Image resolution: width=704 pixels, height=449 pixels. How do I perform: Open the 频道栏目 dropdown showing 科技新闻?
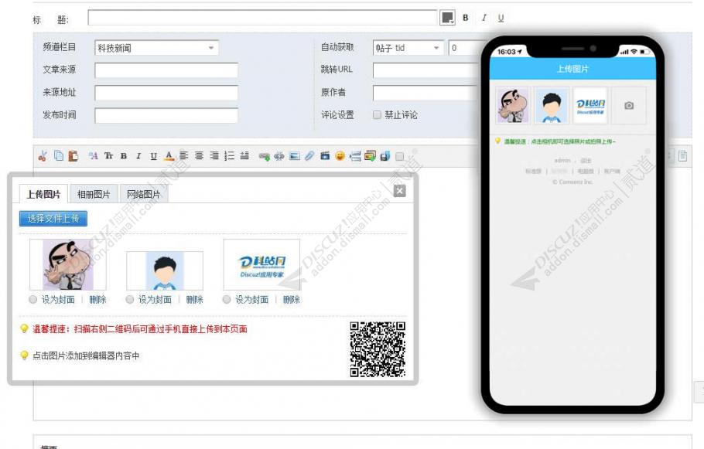(156, 48)
